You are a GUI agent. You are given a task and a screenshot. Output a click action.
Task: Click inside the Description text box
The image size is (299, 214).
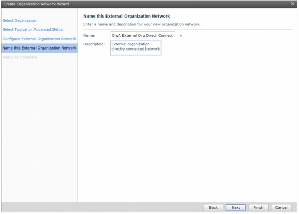[x=135, y=48]
